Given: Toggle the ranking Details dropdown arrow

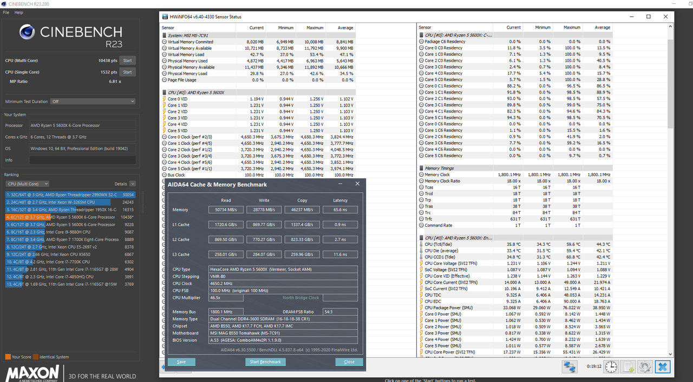Looking at the screenshot, I should pyautogui.click(x=132, y=184).
